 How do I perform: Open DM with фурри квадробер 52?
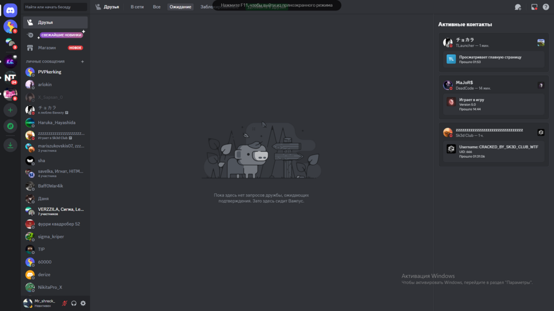[55, 224]
